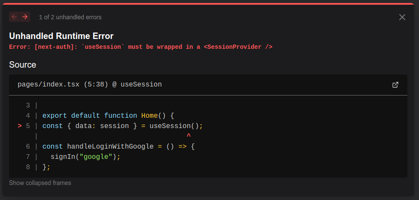Click the "1 of 2 unhandled errors" counter
This screenshot has width=419, height=200.
[70, 17]
